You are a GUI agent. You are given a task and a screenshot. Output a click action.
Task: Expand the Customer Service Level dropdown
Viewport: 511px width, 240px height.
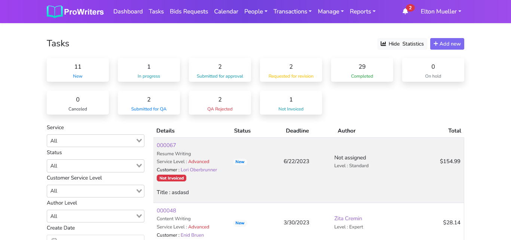coord(95,191)
